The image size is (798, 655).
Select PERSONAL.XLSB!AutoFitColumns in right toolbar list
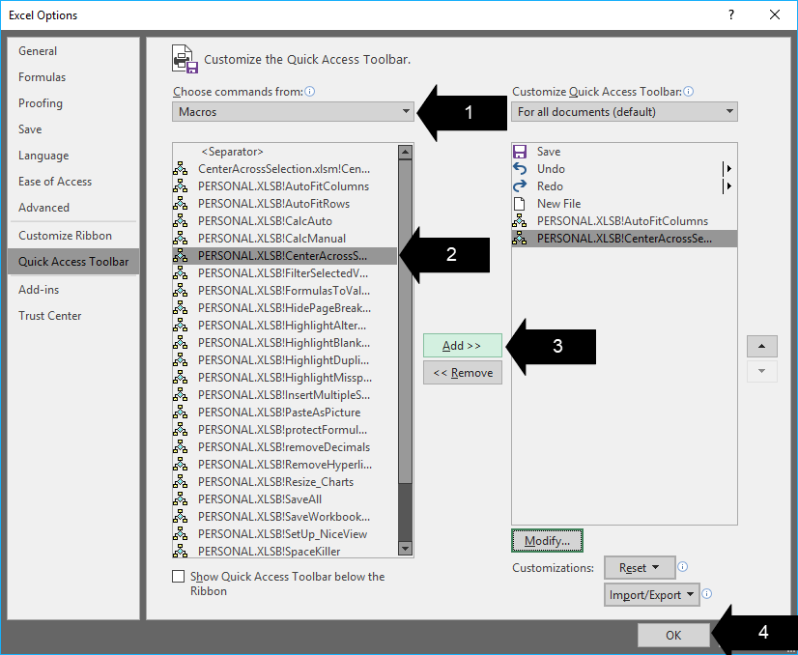coord(624,221)
